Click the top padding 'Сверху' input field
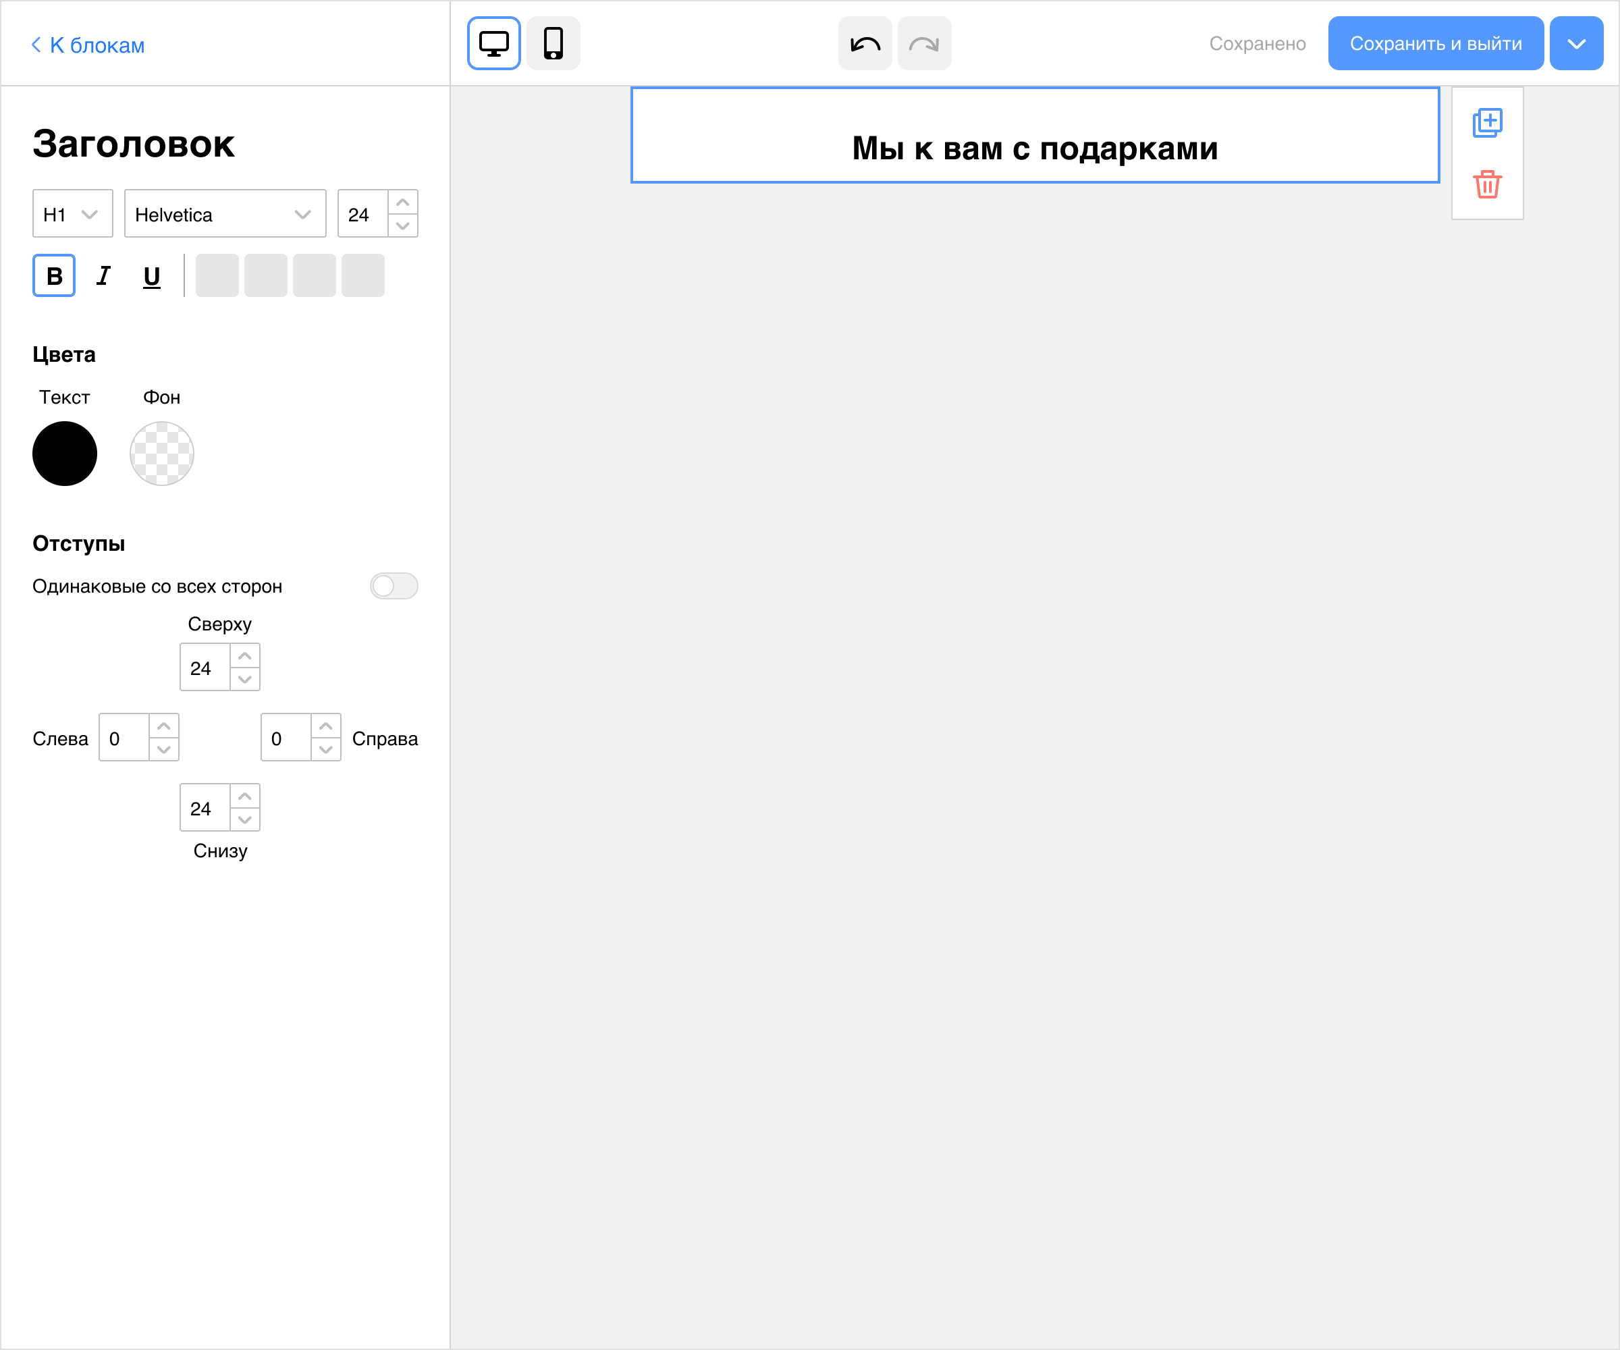 coord(205,668)
